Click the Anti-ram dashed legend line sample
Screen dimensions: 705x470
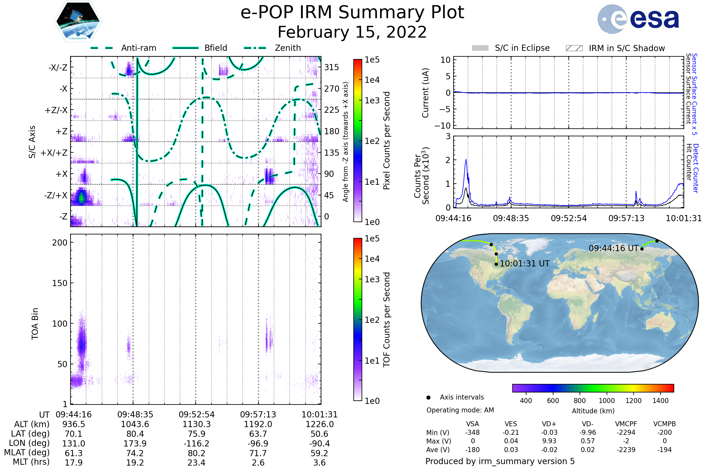(x=102, y=48)
